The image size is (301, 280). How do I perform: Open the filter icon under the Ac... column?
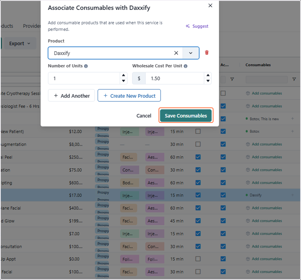pyautogui.click(x=232, y=79)
